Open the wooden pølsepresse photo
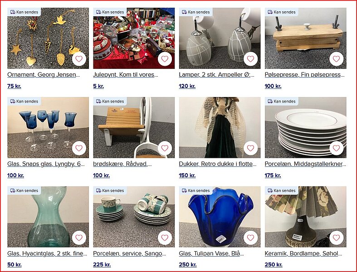 pos(306,38)
